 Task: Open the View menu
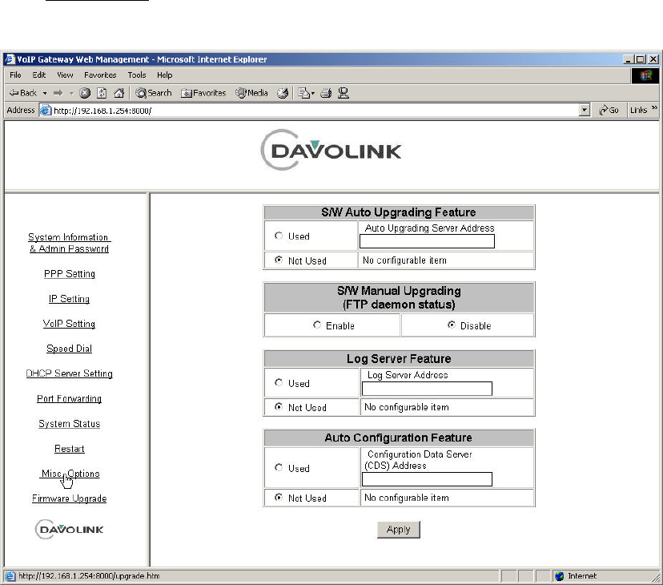tap(65, 75)
